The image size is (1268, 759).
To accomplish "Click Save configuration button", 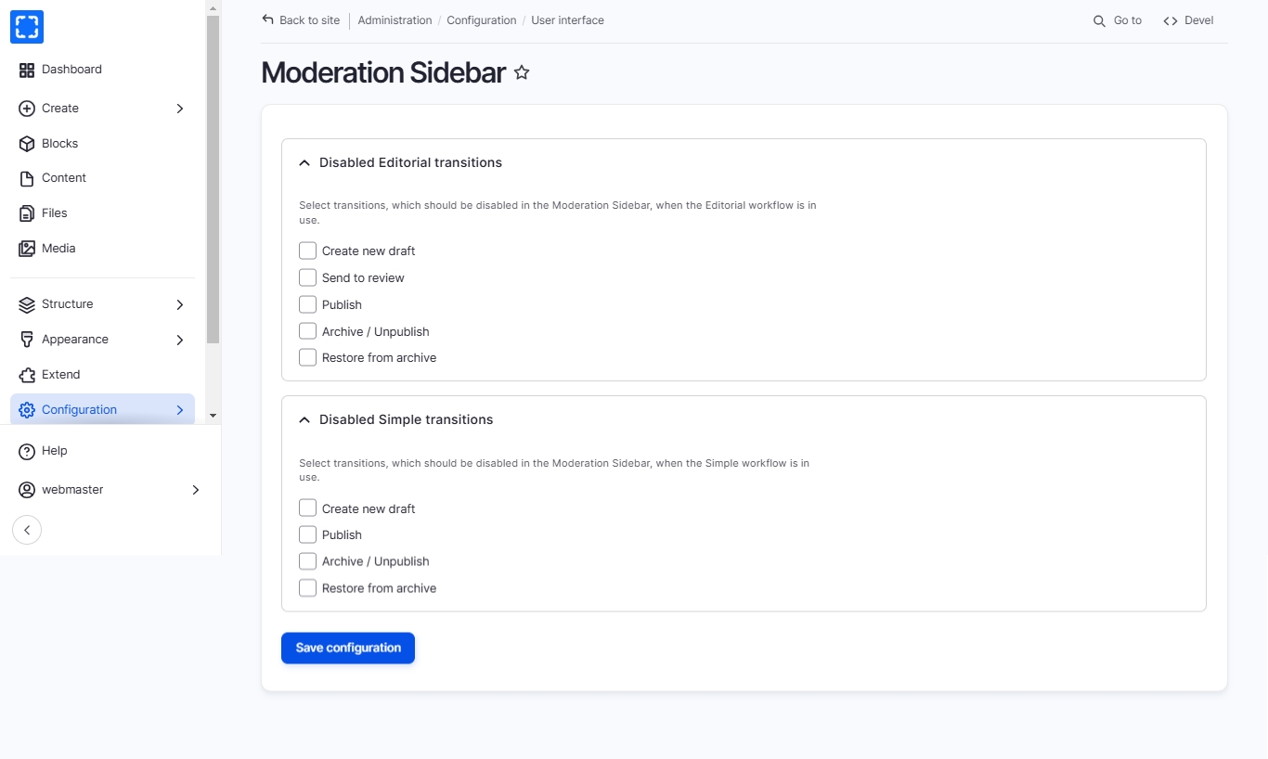I will 348,648.
